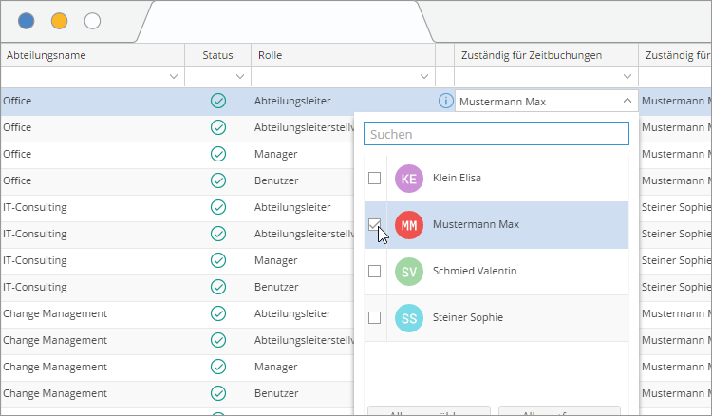The width and height of the screenshot is (712, 416).
Task: Sort by the Status column header
Action: click(x=217, y=55)
